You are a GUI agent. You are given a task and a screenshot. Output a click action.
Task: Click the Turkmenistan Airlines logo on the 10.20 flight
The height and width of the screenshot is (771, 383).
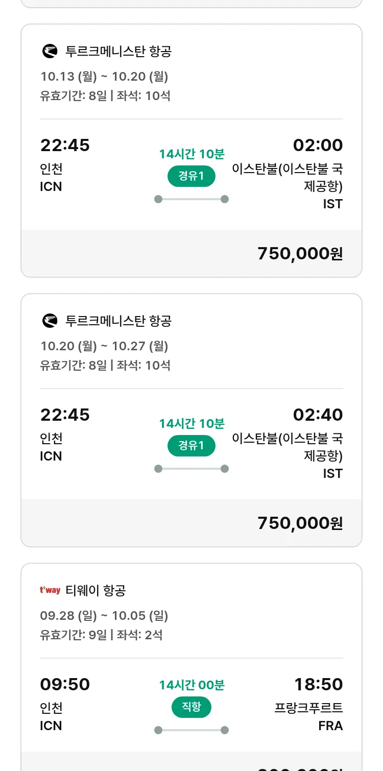50,321
